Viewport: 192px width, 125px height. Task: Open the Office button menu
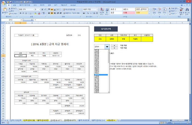pyautogui.click(x=4, y=3)
